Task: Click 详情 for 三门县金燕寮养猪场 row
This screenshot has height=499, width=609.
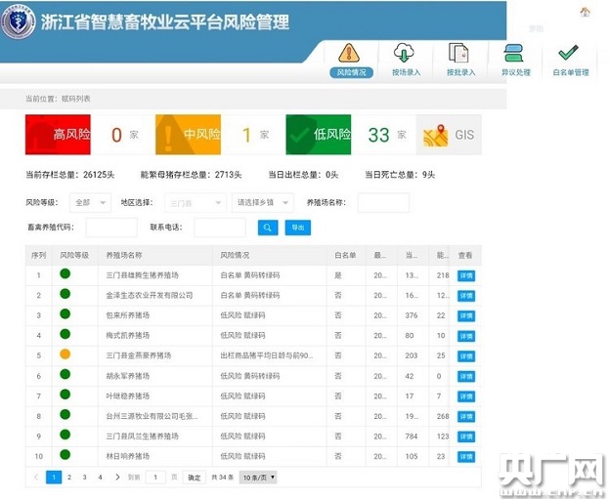Action: (x=466, y=354)
